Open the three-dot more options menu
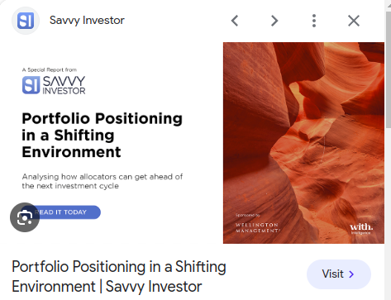The width and height of the screenshot is (391, 300). pyautogui.click(x=314, y=21)
